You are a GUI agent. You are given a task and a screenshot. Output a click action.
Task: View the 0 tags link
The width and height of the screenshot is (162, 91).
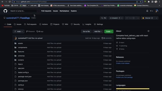point(40,31)
